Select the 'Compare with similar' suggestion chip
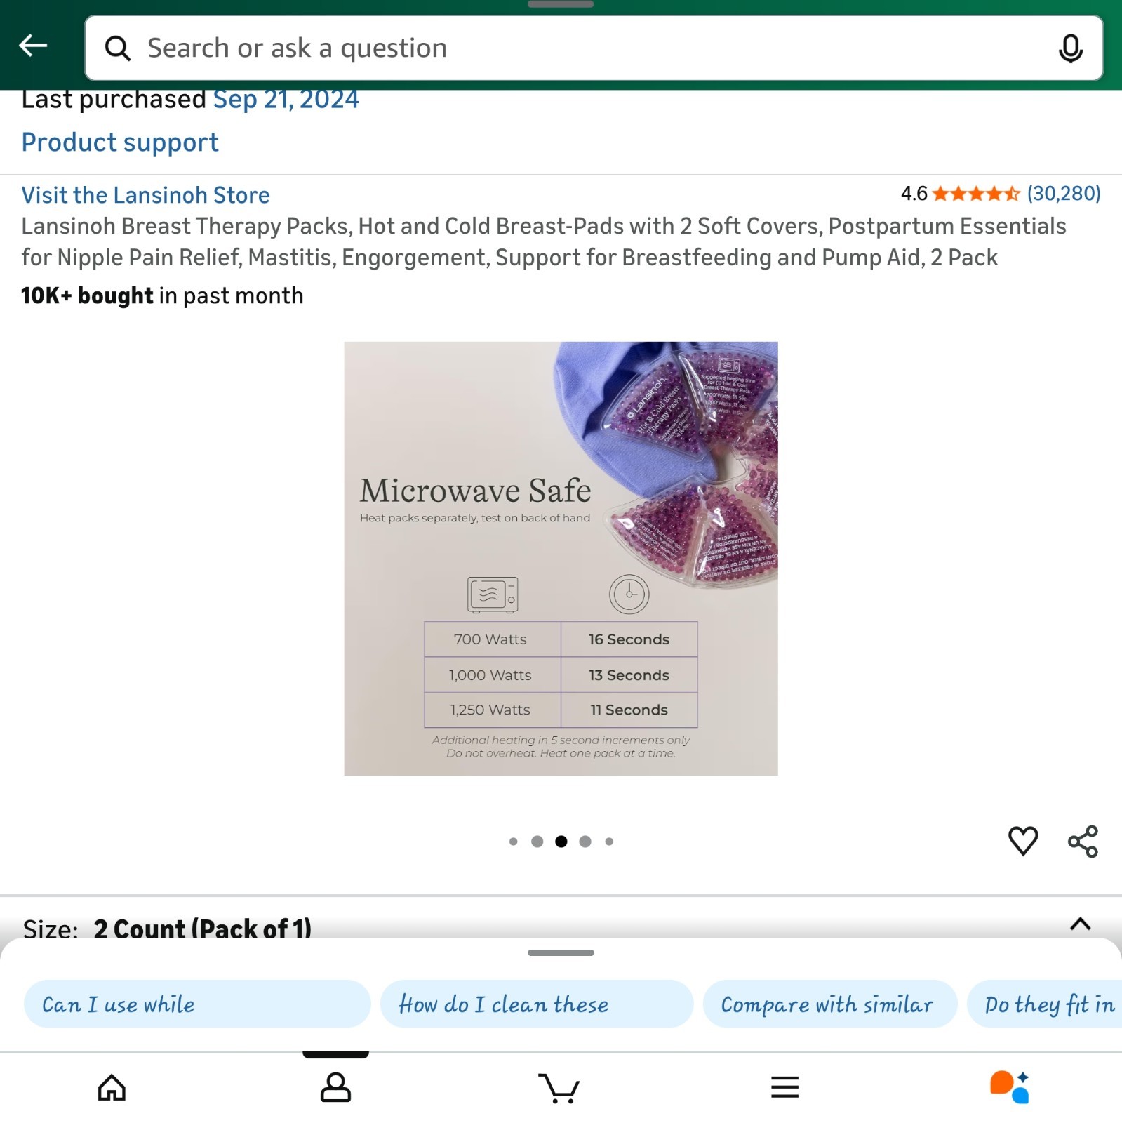The width and height of the screenshot is (1122, 1123). (x=830, y=1004)
